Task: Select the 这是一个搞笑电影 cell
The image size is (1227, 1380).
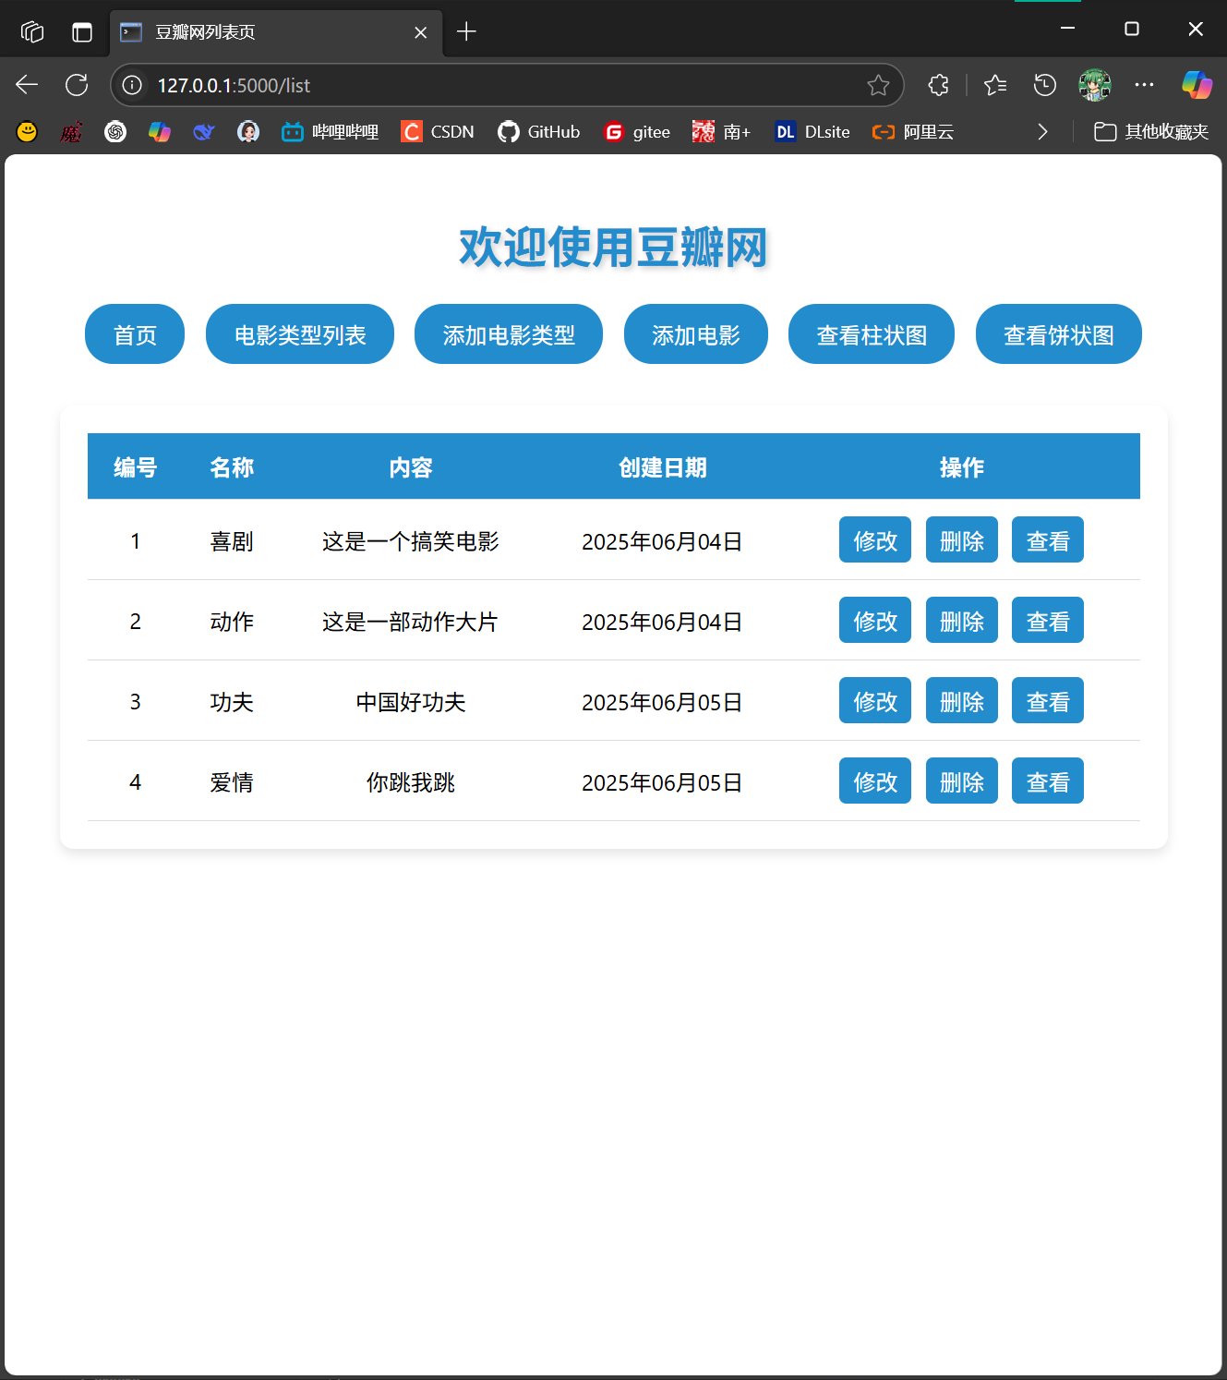Action: (411, 541)
